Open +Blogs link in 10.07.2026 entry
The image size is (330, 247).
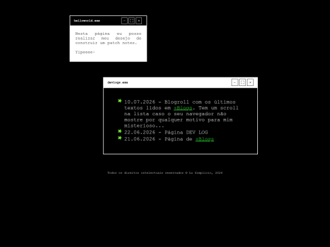click(x=183, y=108)
